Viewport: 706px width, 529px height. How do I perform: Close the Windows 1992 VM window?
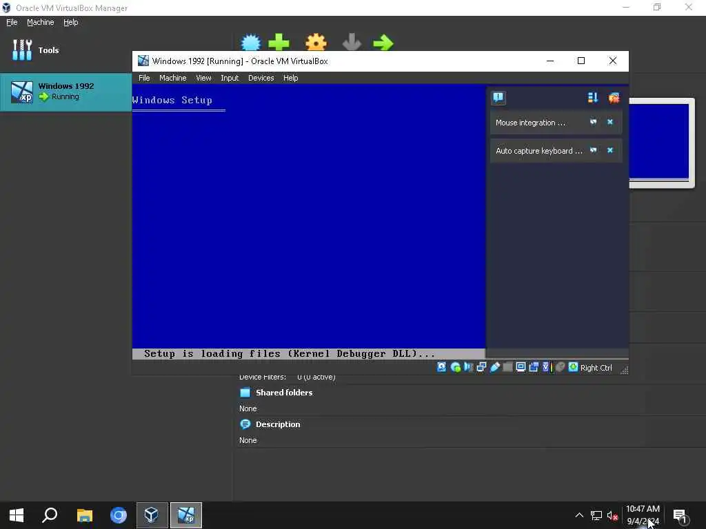click(612, 61)
